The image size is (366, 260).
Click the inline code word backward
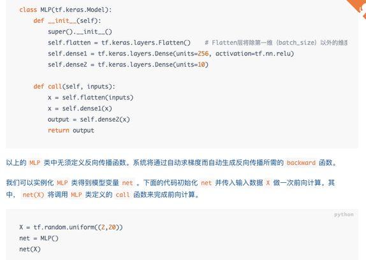click(301, 162)
